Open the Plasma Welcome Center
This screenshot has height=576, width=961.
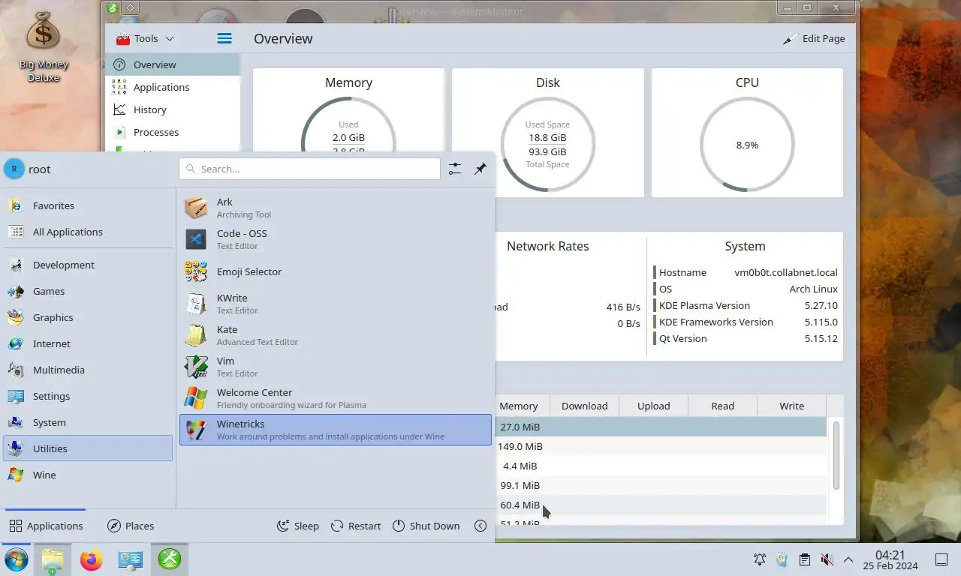(336, 398)
